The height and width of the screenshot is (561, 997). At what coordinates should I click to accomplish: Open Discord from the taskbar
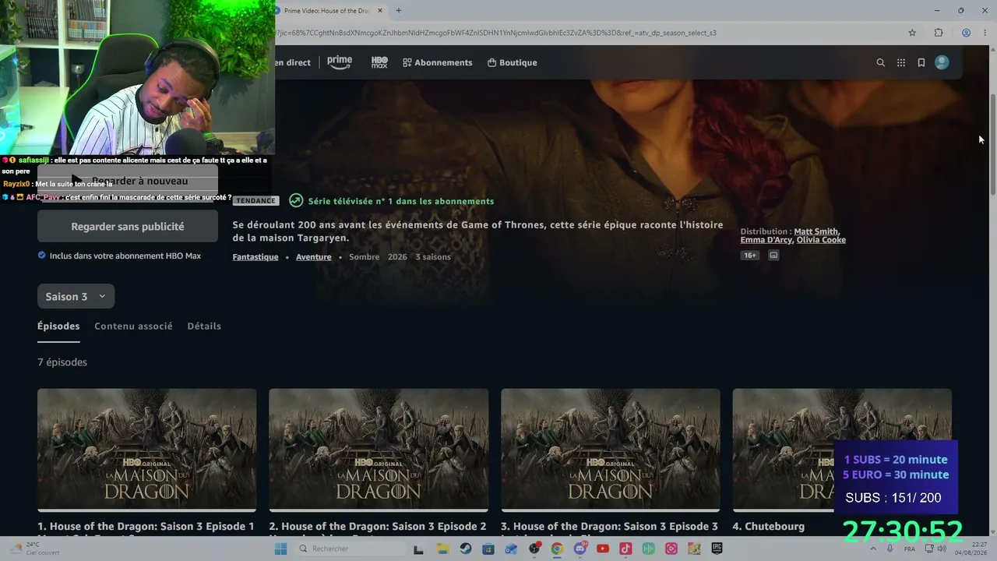pos(580,549)
